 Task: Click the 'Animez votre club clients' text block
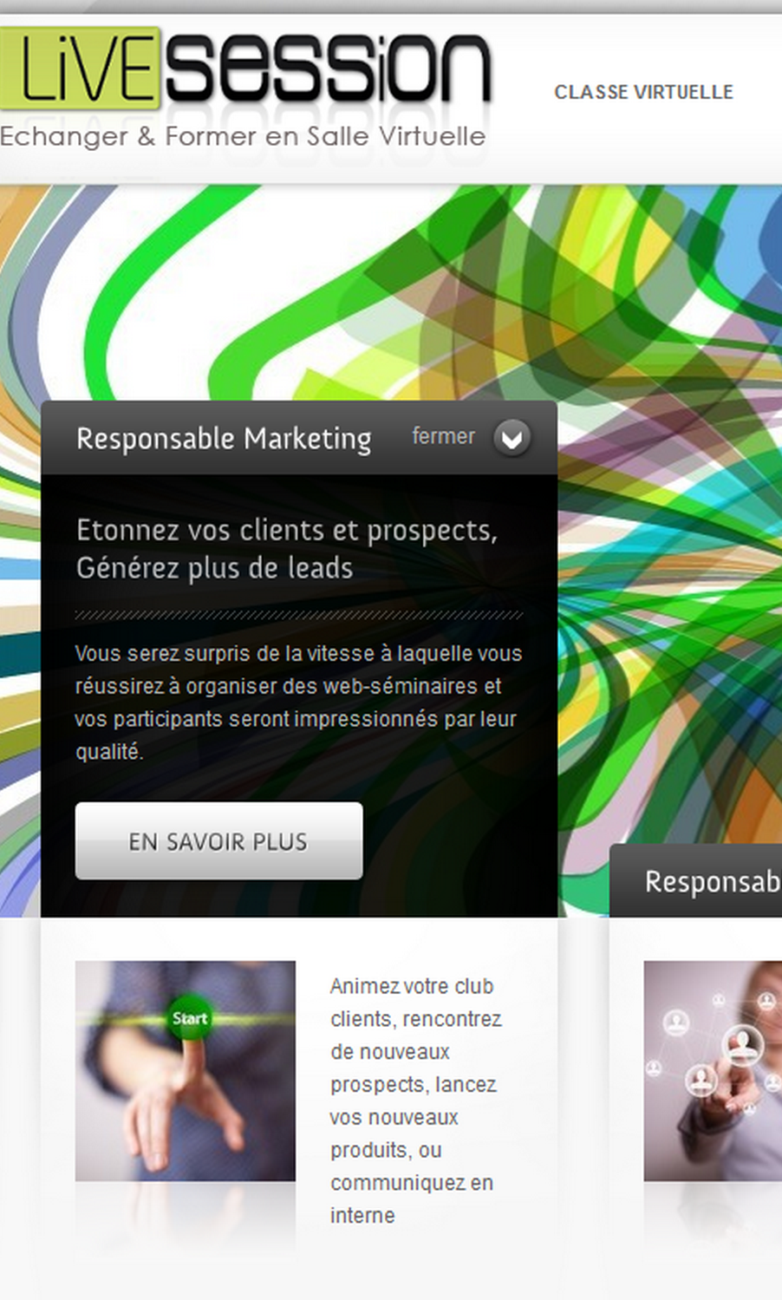pyautogui.click(x=415, y=1101)
